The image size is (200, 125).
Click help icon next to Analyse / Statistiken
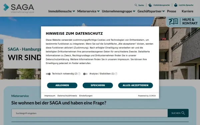(116, 74)
